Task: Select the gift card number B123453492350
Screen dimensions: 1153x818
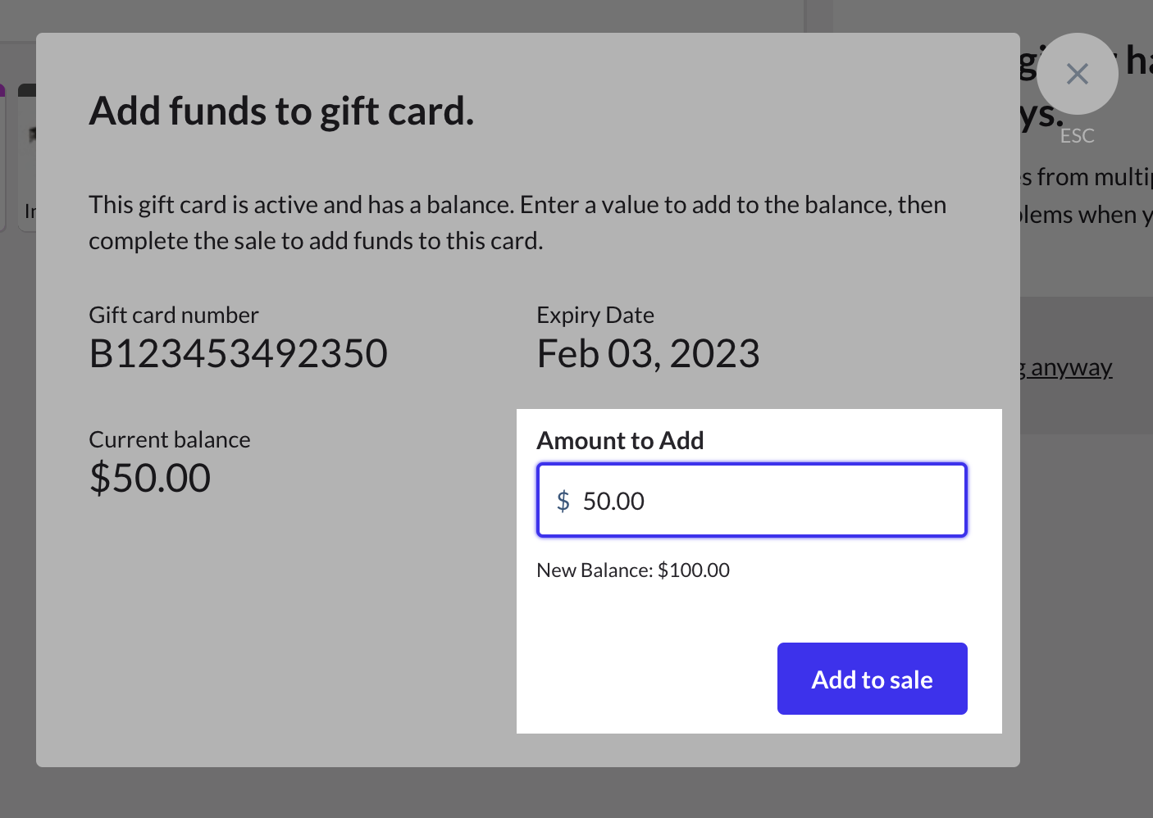Action: (238, 354)
